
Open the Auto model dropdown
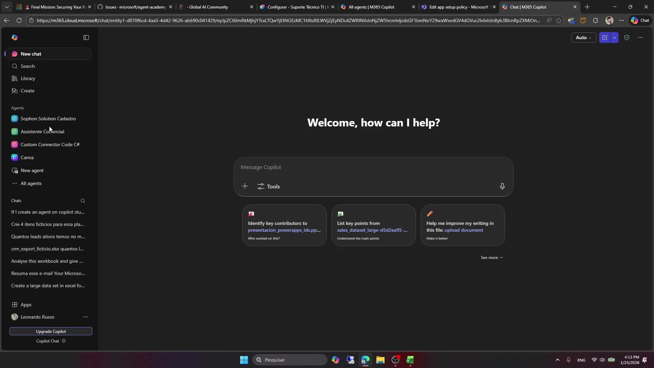click(583, 37)
